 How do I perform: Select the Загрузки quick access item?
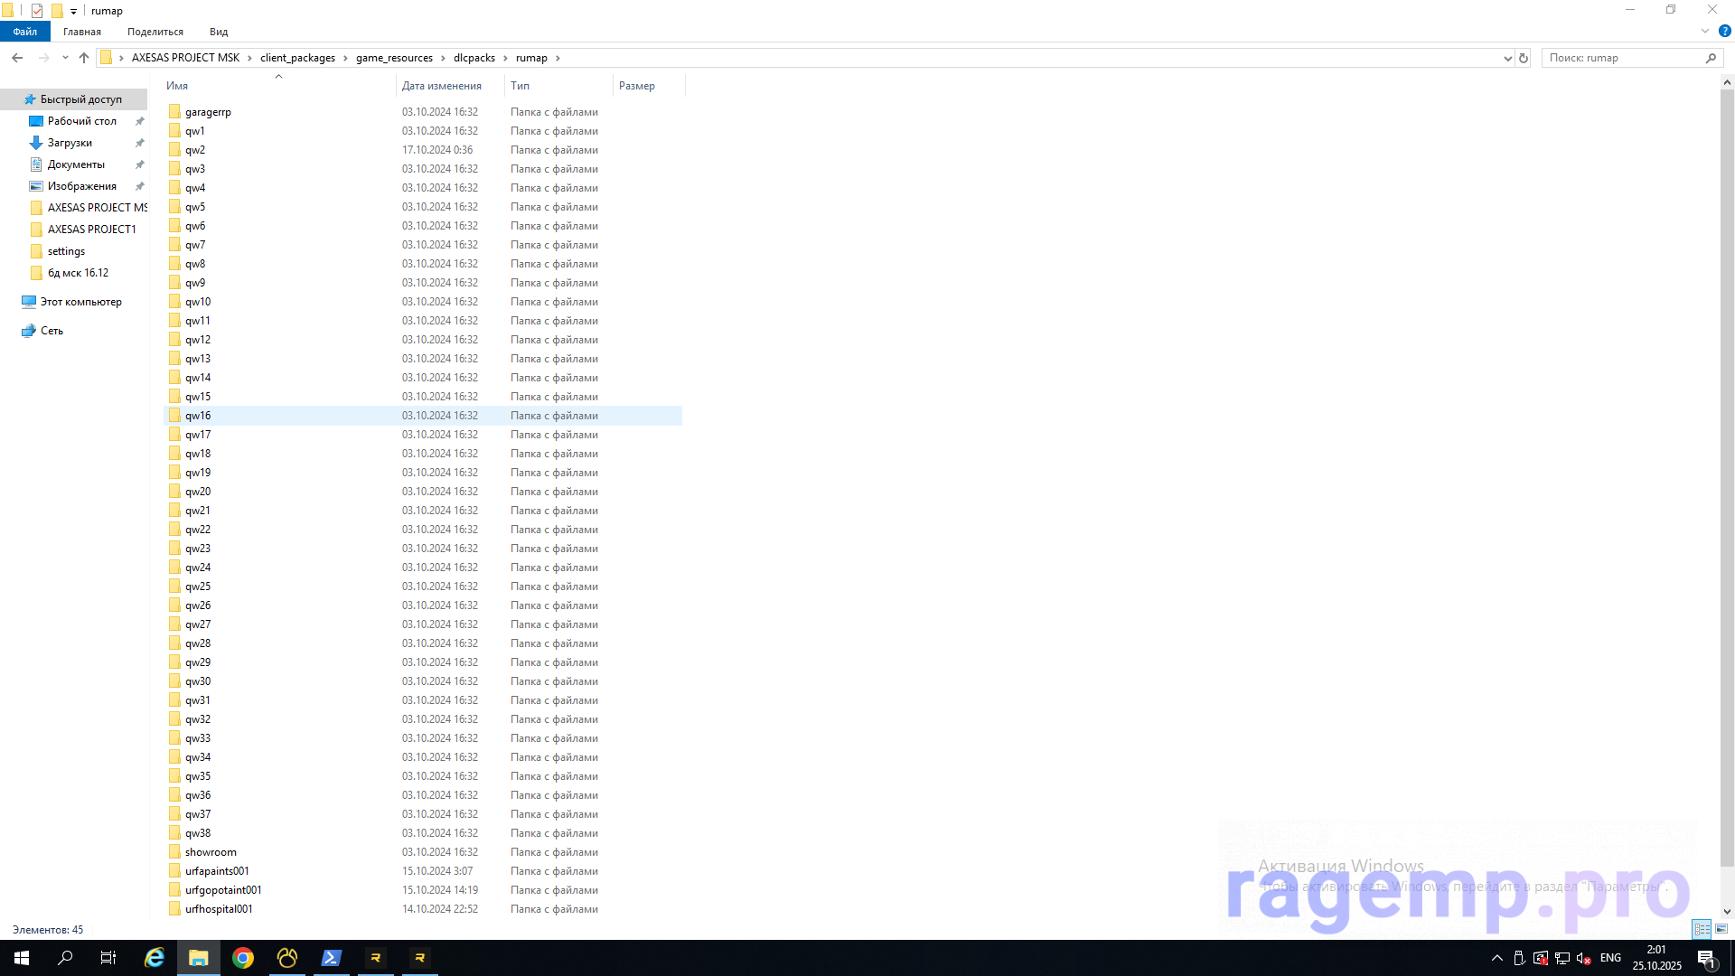tap(70, 143)
